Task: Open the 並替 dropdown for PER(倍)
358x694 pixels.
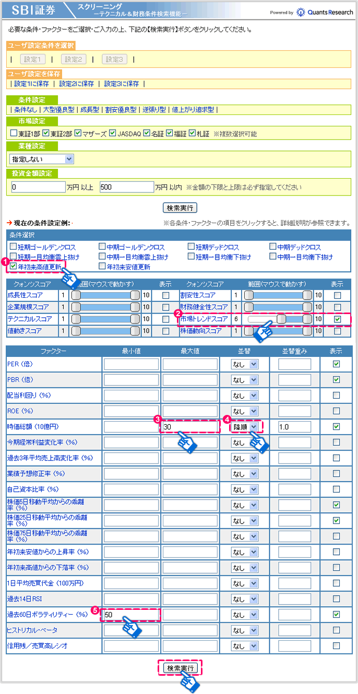Action: tap(245, 364)
